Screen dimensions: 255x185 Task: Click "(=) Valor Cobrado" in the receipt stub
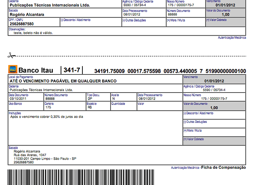pos(217,20)
